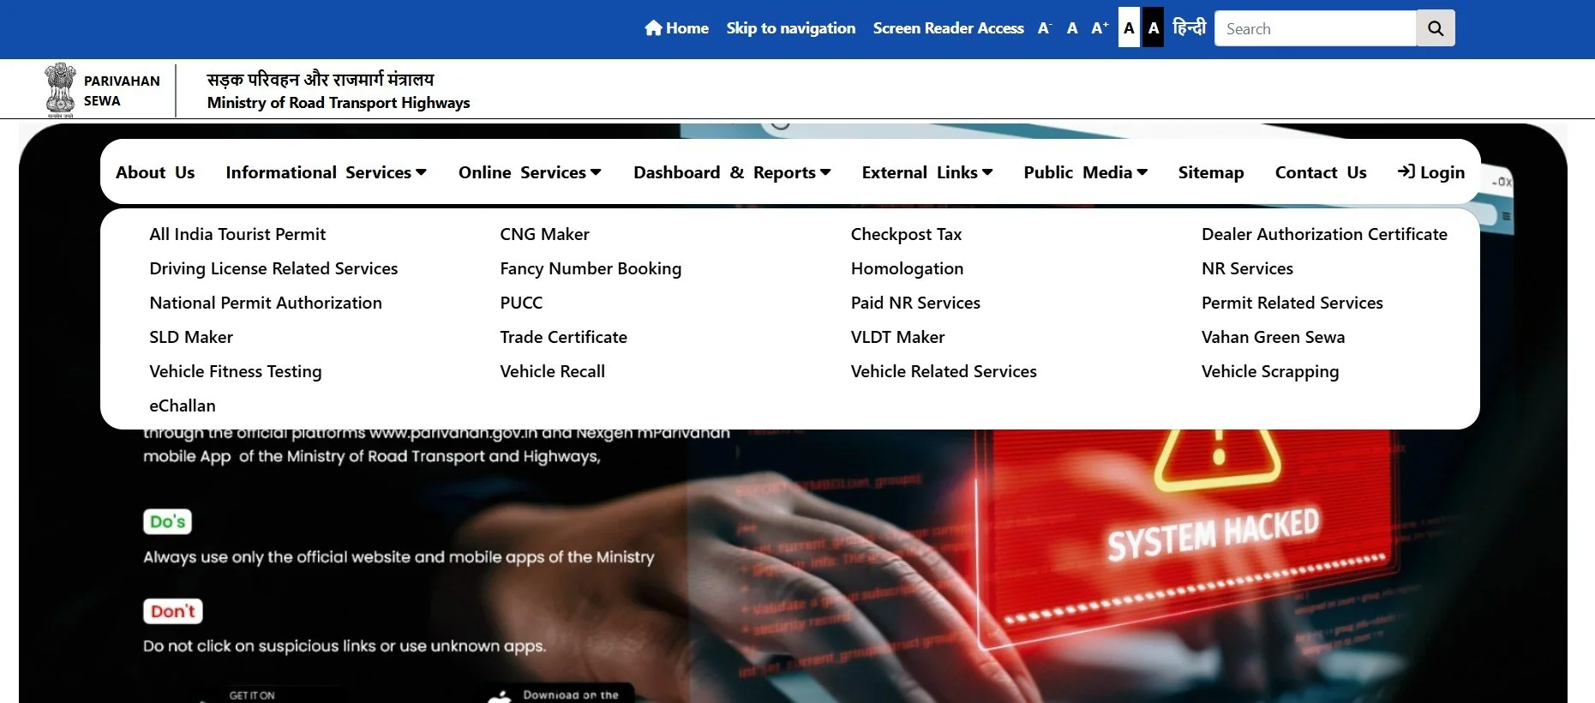Click the green Do's label on banner
Image resolution: width=1595 pixels, height=703 pixels.
[x=167, y=521]
